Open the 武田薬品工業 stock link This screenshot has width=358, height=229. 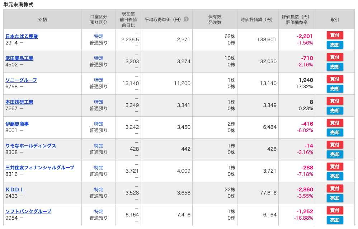pyautogui.click(x=19, y=58)
